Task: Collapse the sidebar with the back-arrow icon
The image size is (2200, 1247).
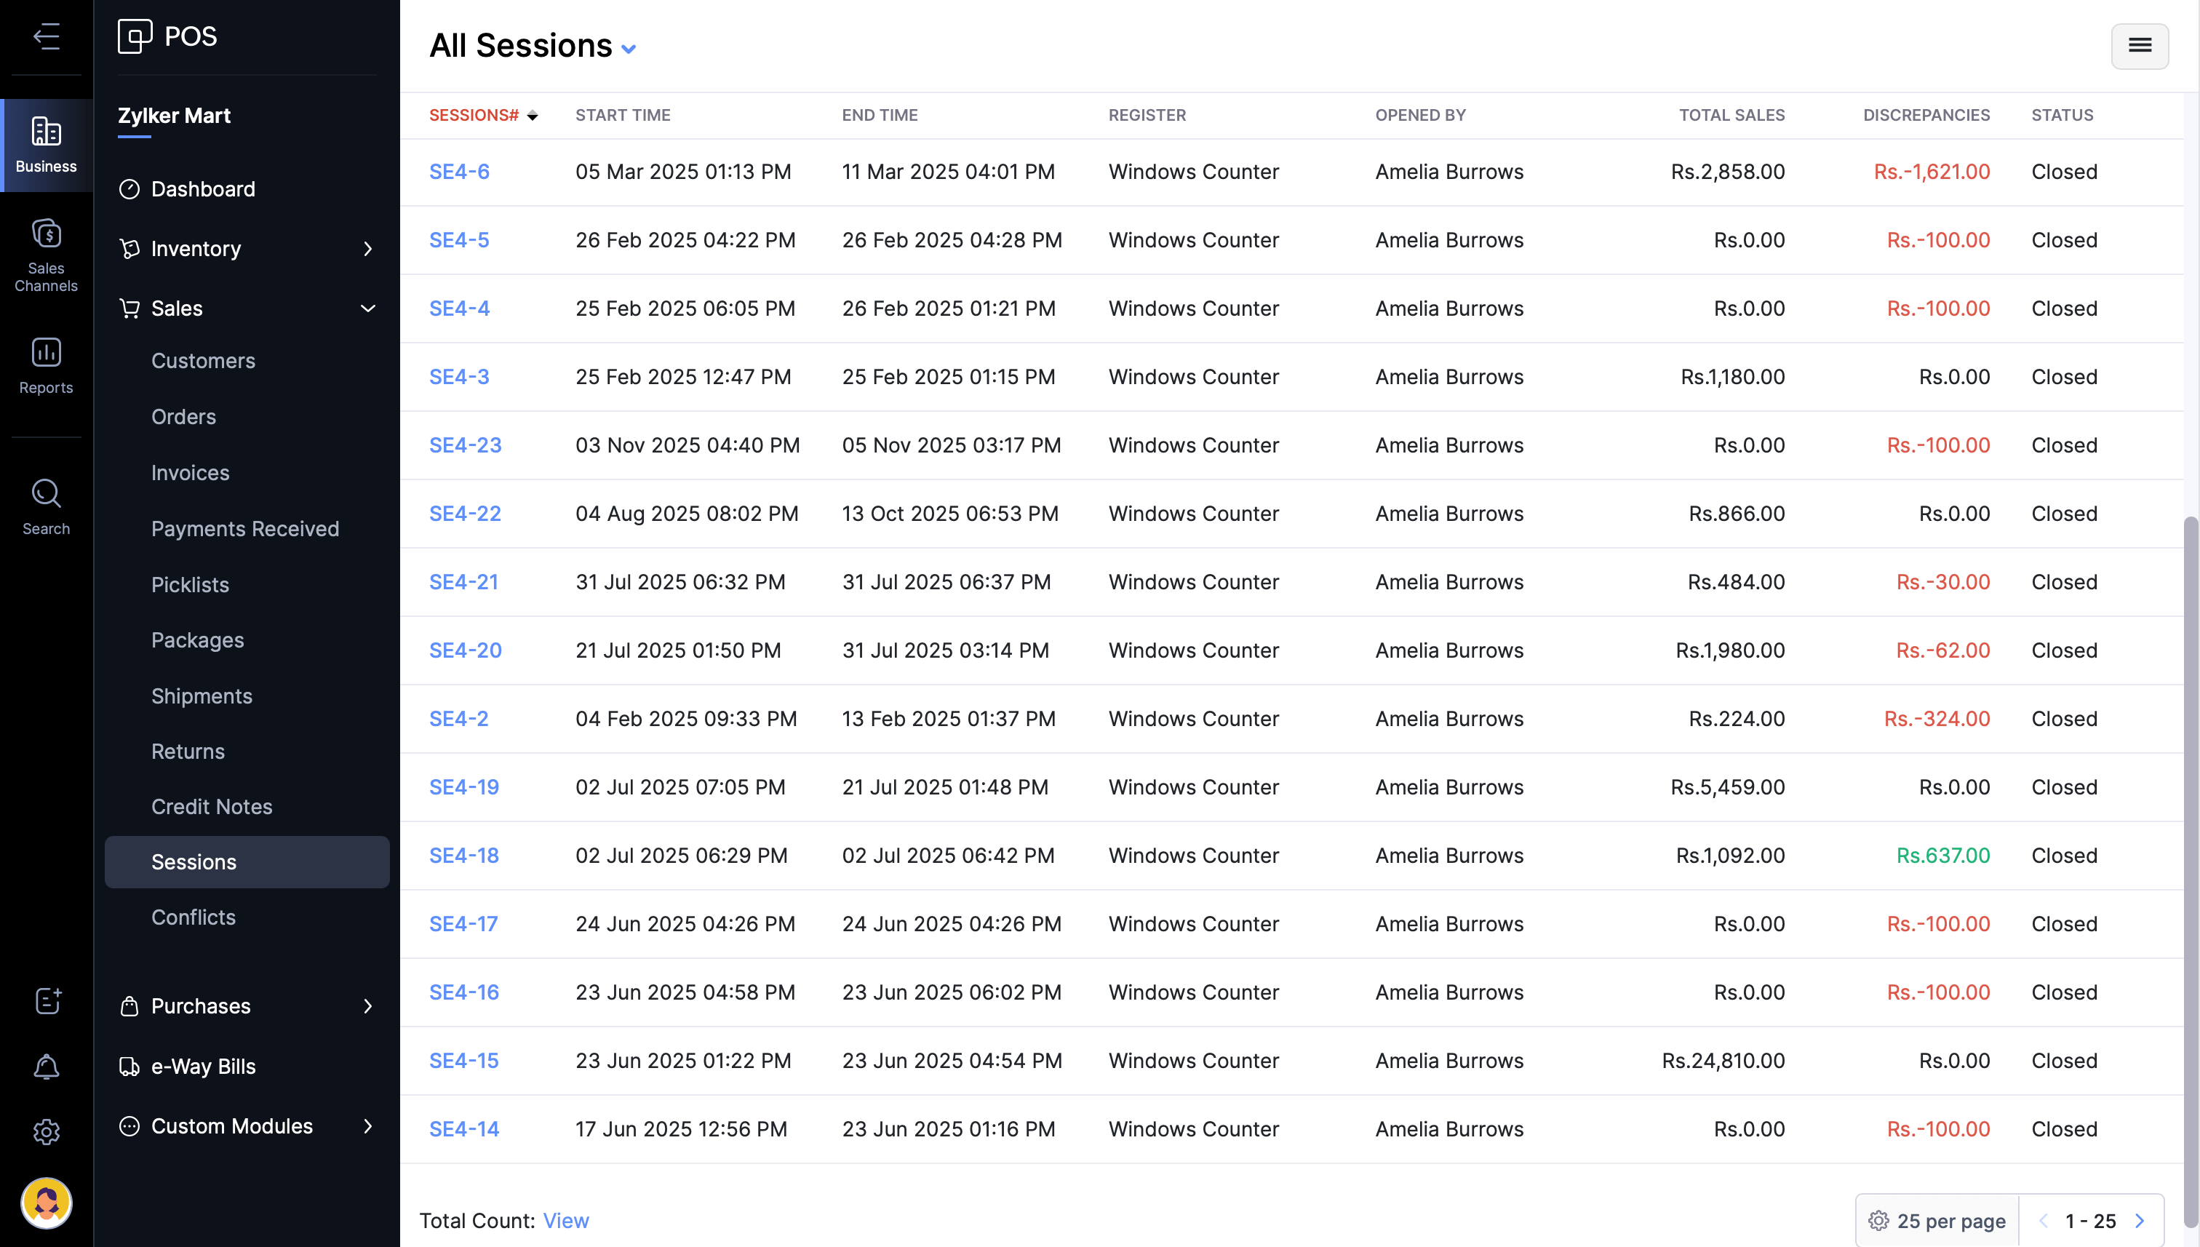Action: point(47,36)
